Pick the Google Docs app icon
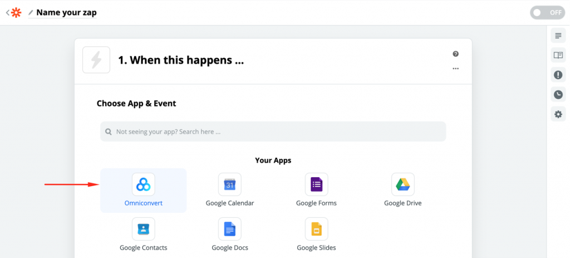This screenshot has width=570, height=258. tap(230, 229)
